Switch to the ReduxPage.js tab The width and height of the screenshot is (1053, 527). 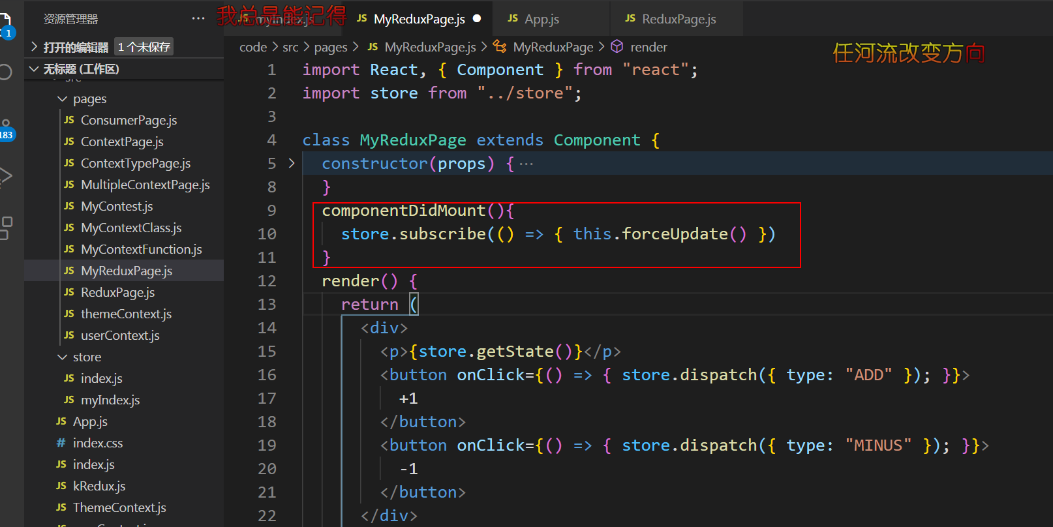(679, 19)
